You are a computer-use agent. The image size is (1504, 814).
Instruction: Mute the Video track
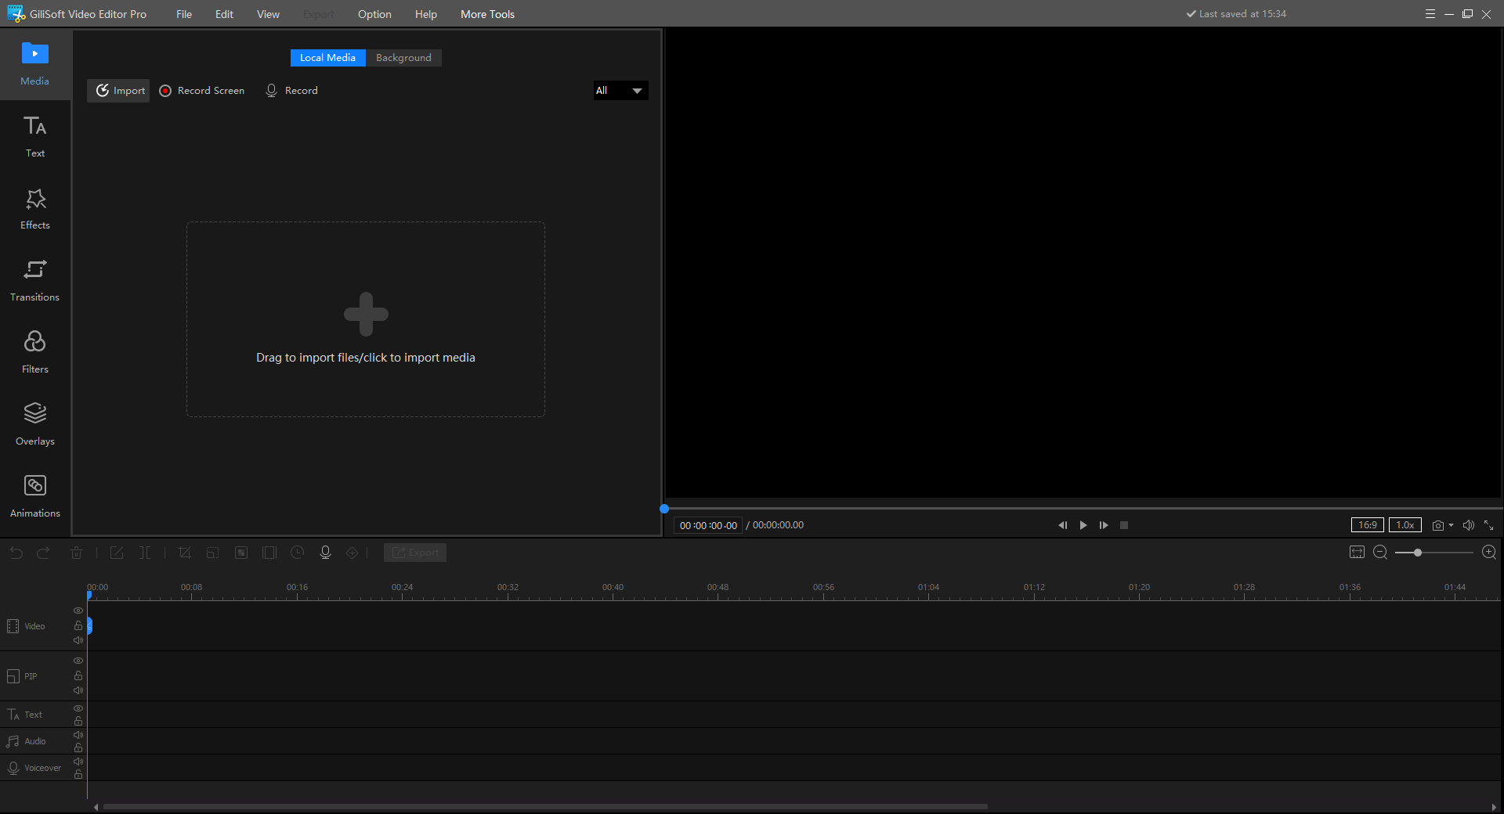[78, 640]
